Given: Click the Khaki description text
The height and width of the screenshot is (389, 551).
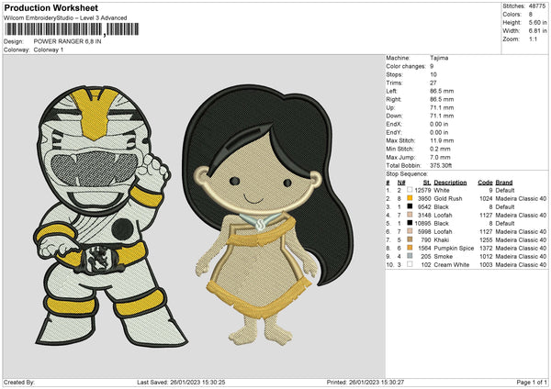Looking at the screenshot, I should [442, 239].
